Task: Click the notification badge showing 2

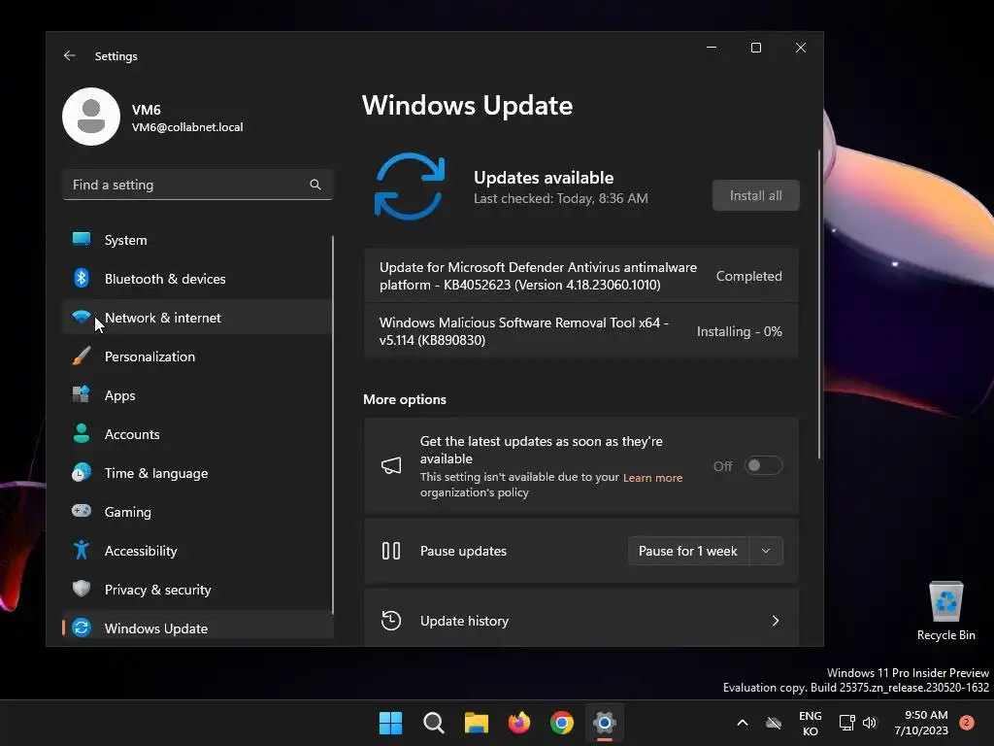Action: click(967, 723)
